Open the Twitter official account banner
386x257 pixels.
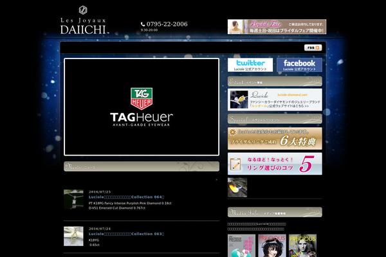pos(250,65)
